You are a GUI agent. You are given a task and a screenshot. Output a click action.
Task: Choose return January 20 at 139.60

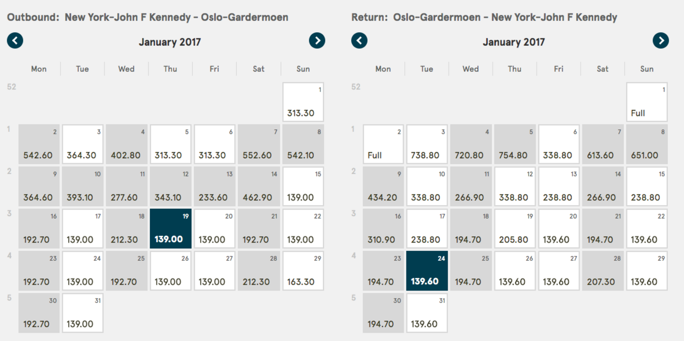[559, 229]
